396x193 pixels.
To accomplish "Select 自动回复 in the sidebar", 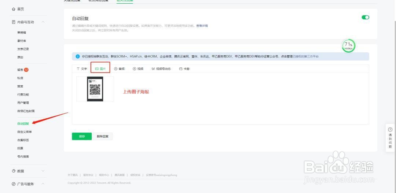I will click(23, 124).
